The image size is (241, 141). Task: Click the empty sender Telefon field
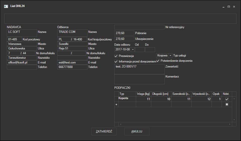22,67
